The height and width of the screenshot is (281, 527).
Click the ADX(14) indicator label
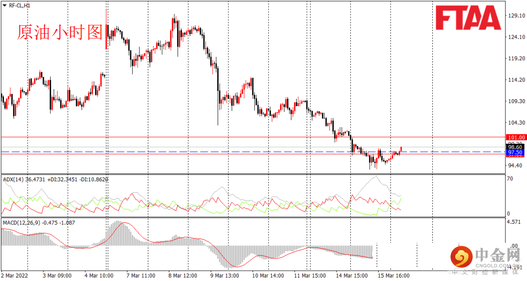click(x=14, y=179)
